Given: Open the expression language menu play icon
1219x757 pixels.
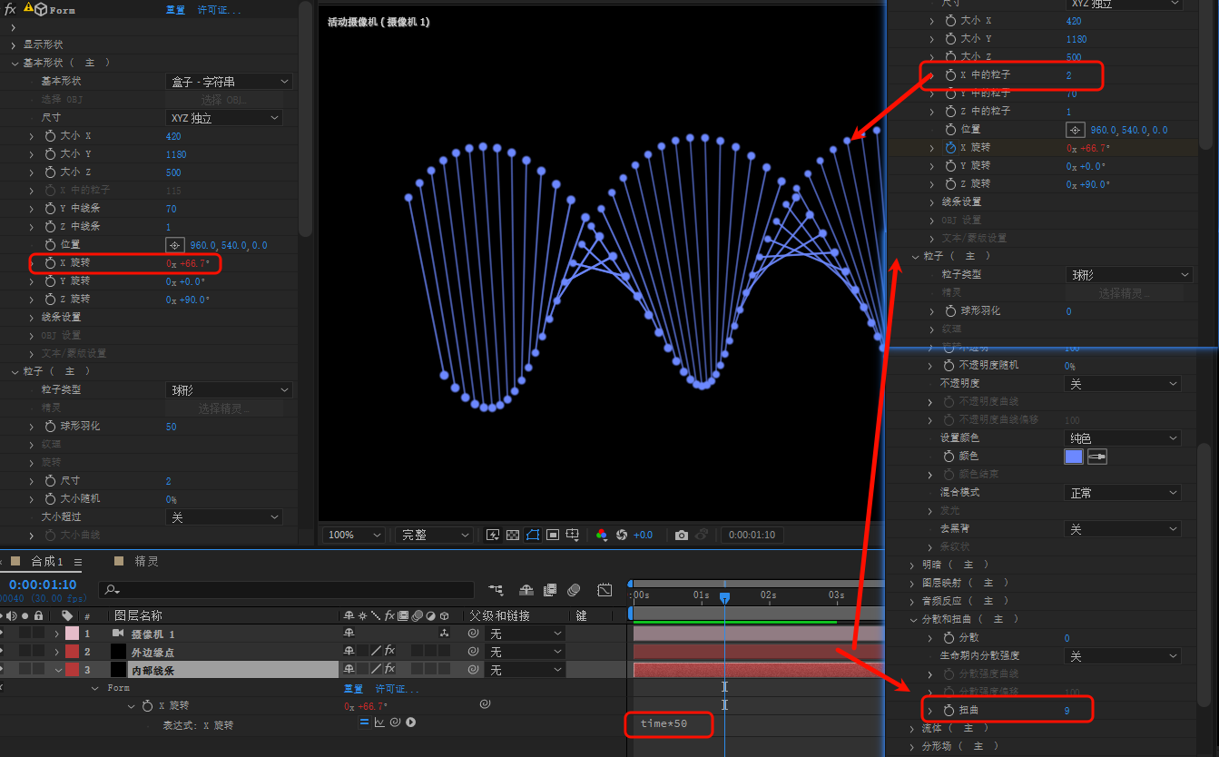Looking at the screenshot, I should [x=411, y=723].
